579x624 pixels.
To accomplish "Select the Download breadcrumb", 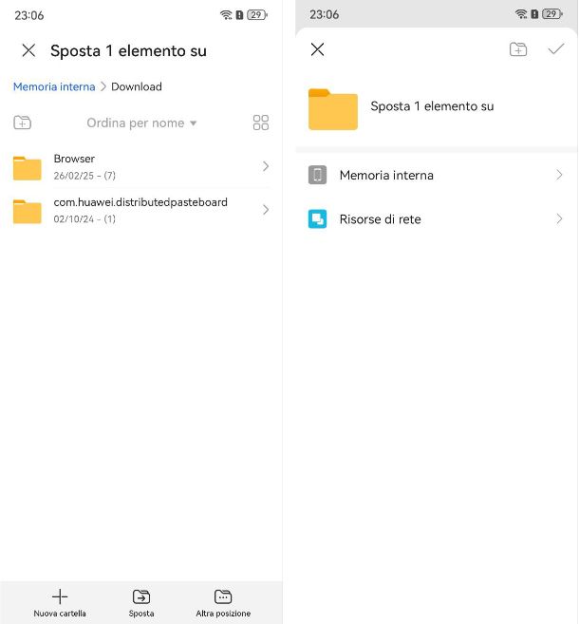I will [137, 86].
